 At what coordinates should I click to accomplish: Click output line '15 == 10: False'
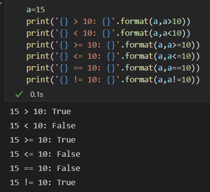(45, 169)
